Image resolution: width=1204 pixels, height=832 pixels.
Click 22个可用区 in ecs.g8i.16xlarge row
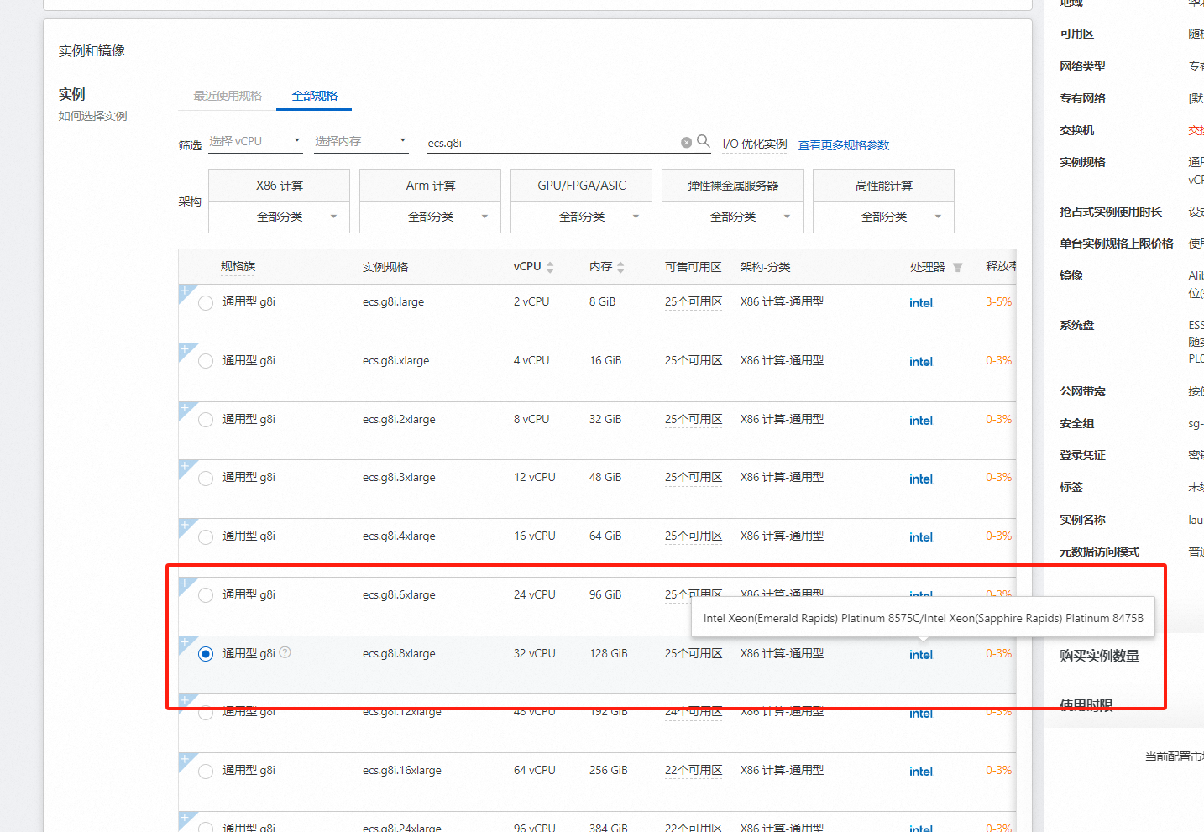694,770
